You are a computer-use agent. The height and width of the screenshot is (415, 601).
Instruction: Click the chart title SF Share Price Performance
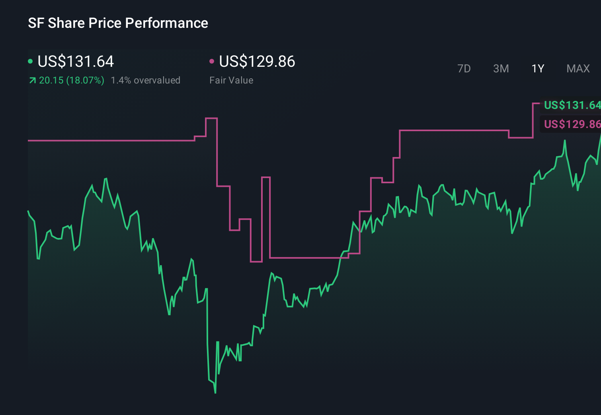coord(117,23)
